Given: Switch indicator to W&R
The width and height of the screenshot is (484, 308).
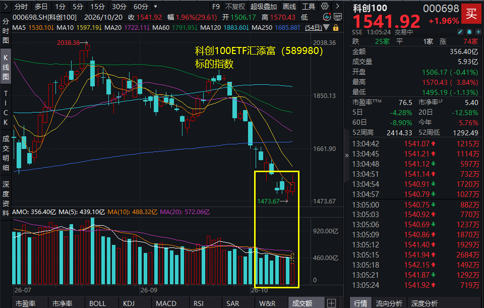Looking at the screenshot, I should (267, 303).
